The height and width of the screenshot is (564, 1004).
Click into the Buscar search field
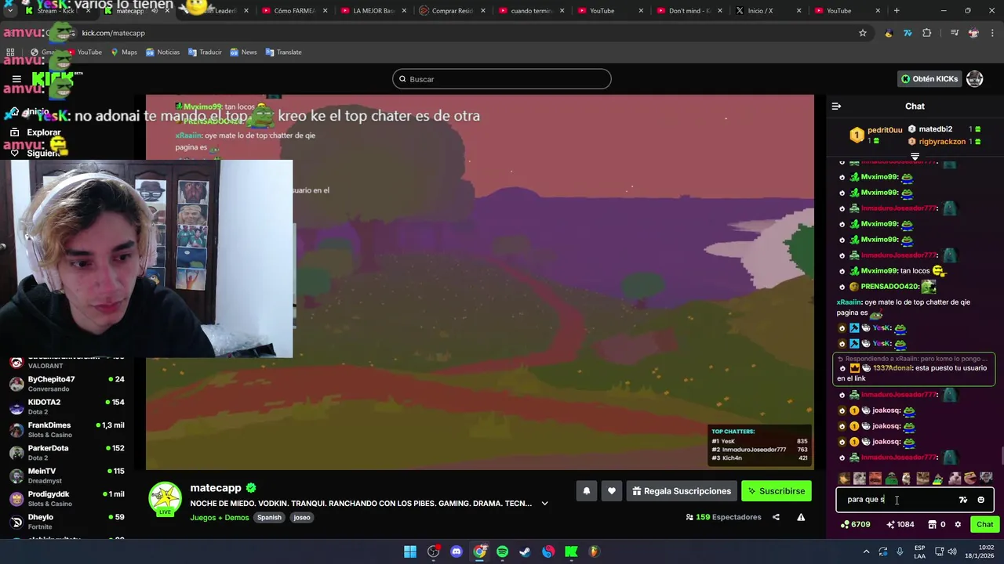point(502,79)
